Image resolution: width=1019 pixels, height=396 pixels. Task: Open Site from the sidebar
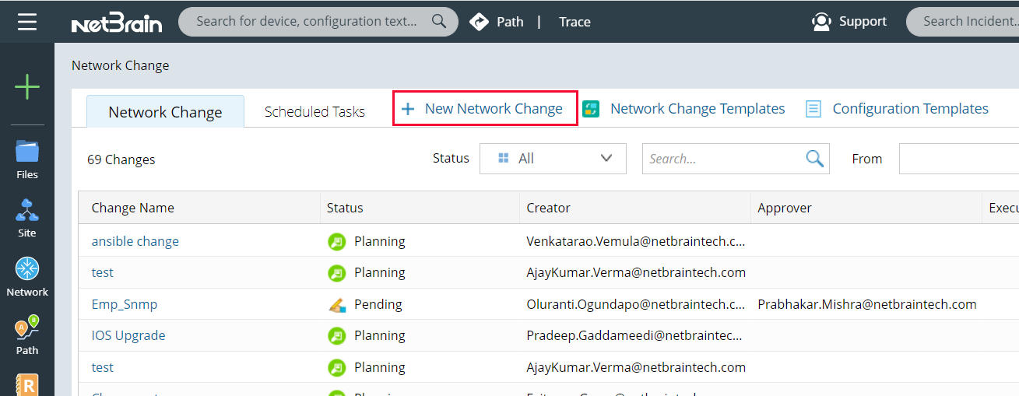[27, 217]
